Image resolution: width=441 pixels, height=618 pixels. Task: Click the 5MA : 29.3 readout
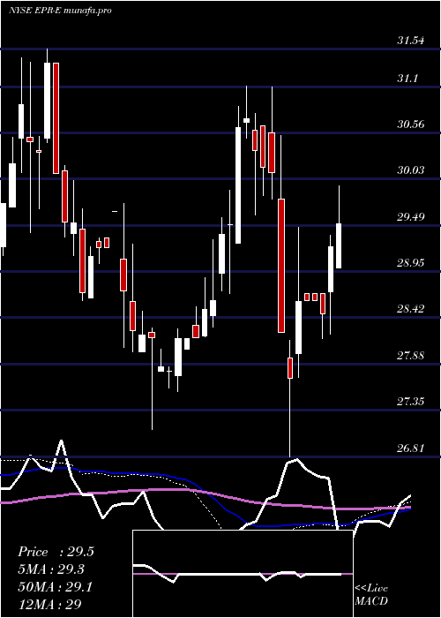coord(51,569)
